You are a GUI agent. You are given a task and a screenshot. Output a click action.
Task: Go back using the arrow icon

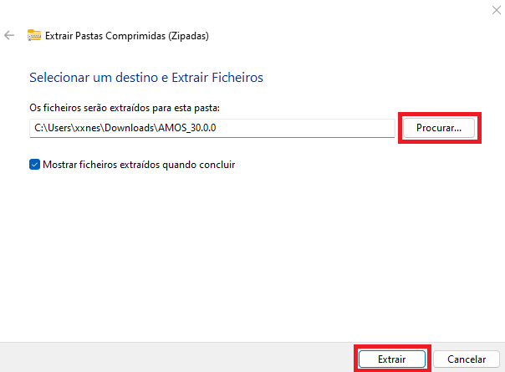10,36
